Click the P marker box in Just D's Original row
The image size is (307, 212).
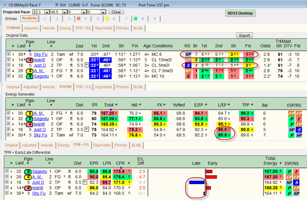point(86,65)
